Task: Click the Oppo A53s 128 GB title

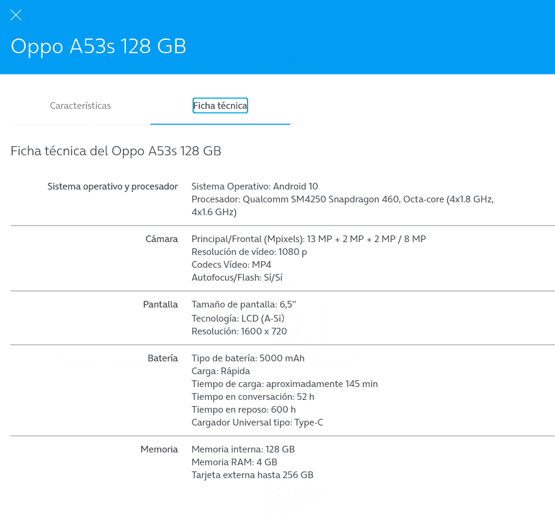Action: click(x=98, y=46)
